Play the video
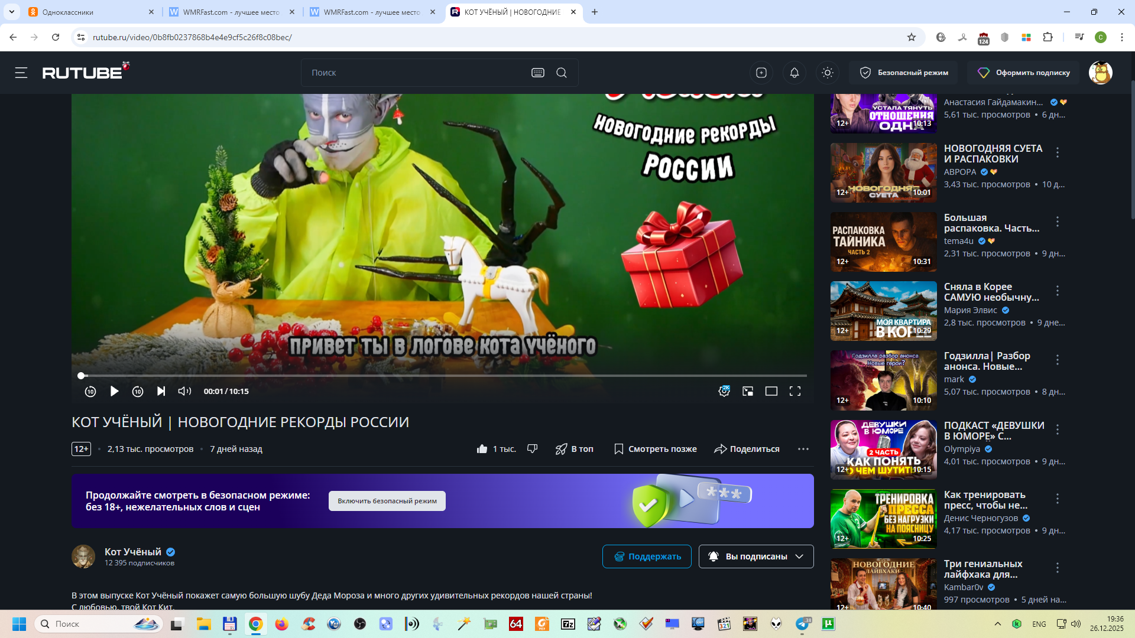The height and width of the screenshot is (638, 1135). click(114, 391)
